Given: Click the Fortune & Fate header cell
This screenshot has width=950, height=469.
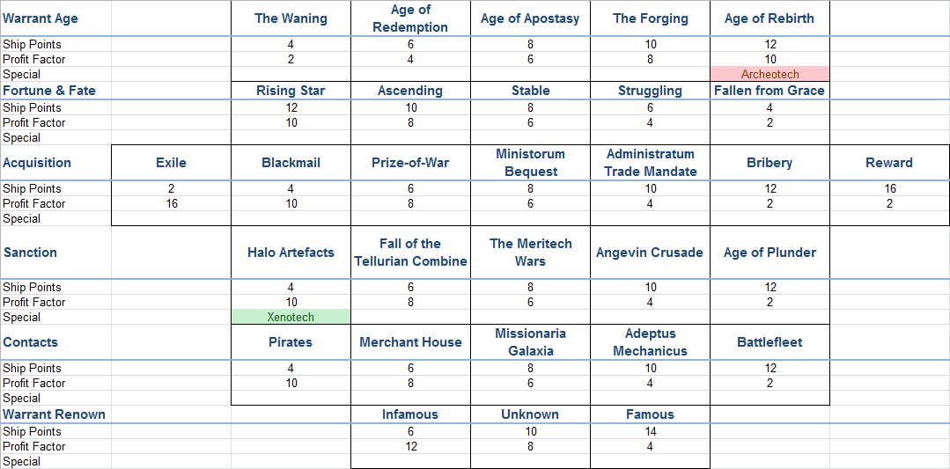Looking at the screenshot, I should (x=49, y=91).
